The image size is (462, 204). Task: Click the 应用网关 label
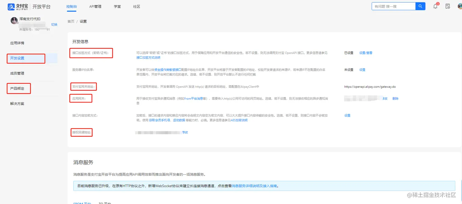coord(79,99)
